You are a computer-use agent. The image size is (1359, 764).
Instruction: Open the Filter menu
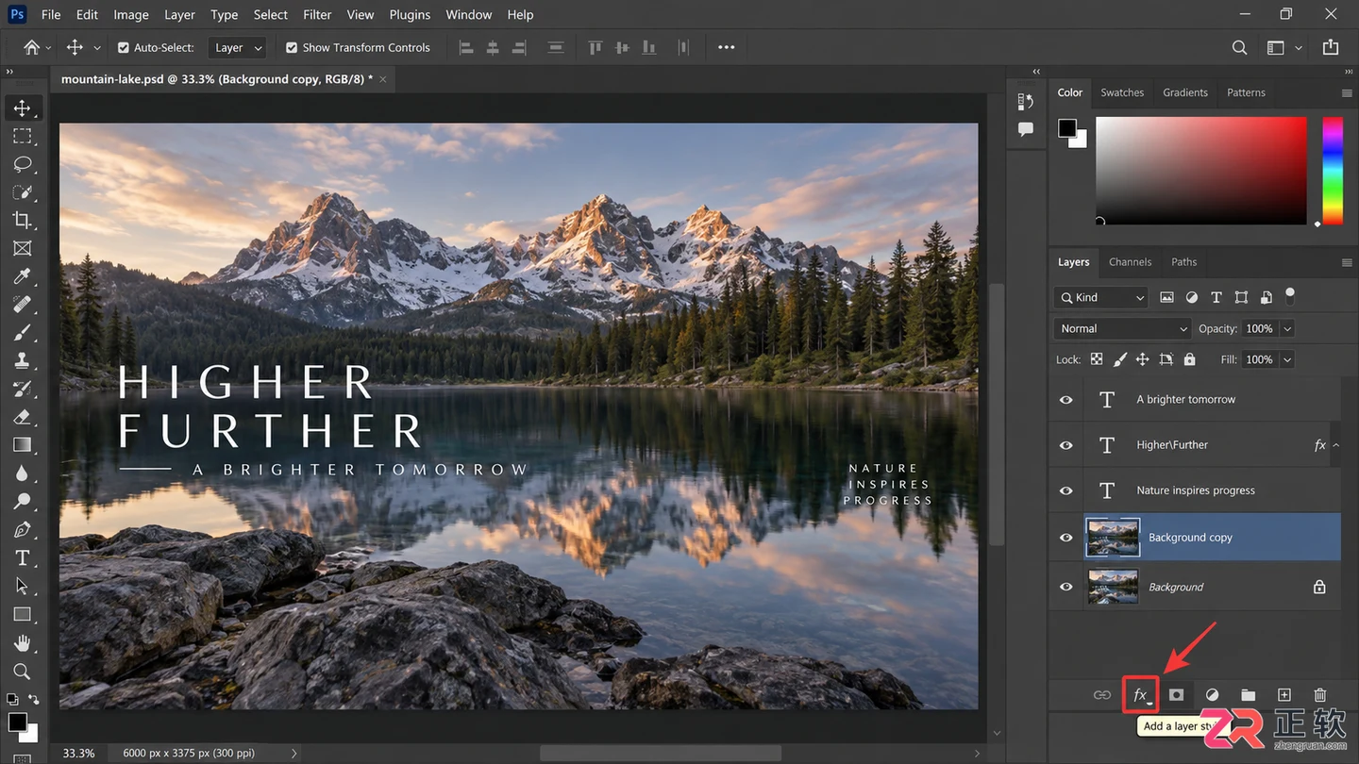[x=317, y=14]
